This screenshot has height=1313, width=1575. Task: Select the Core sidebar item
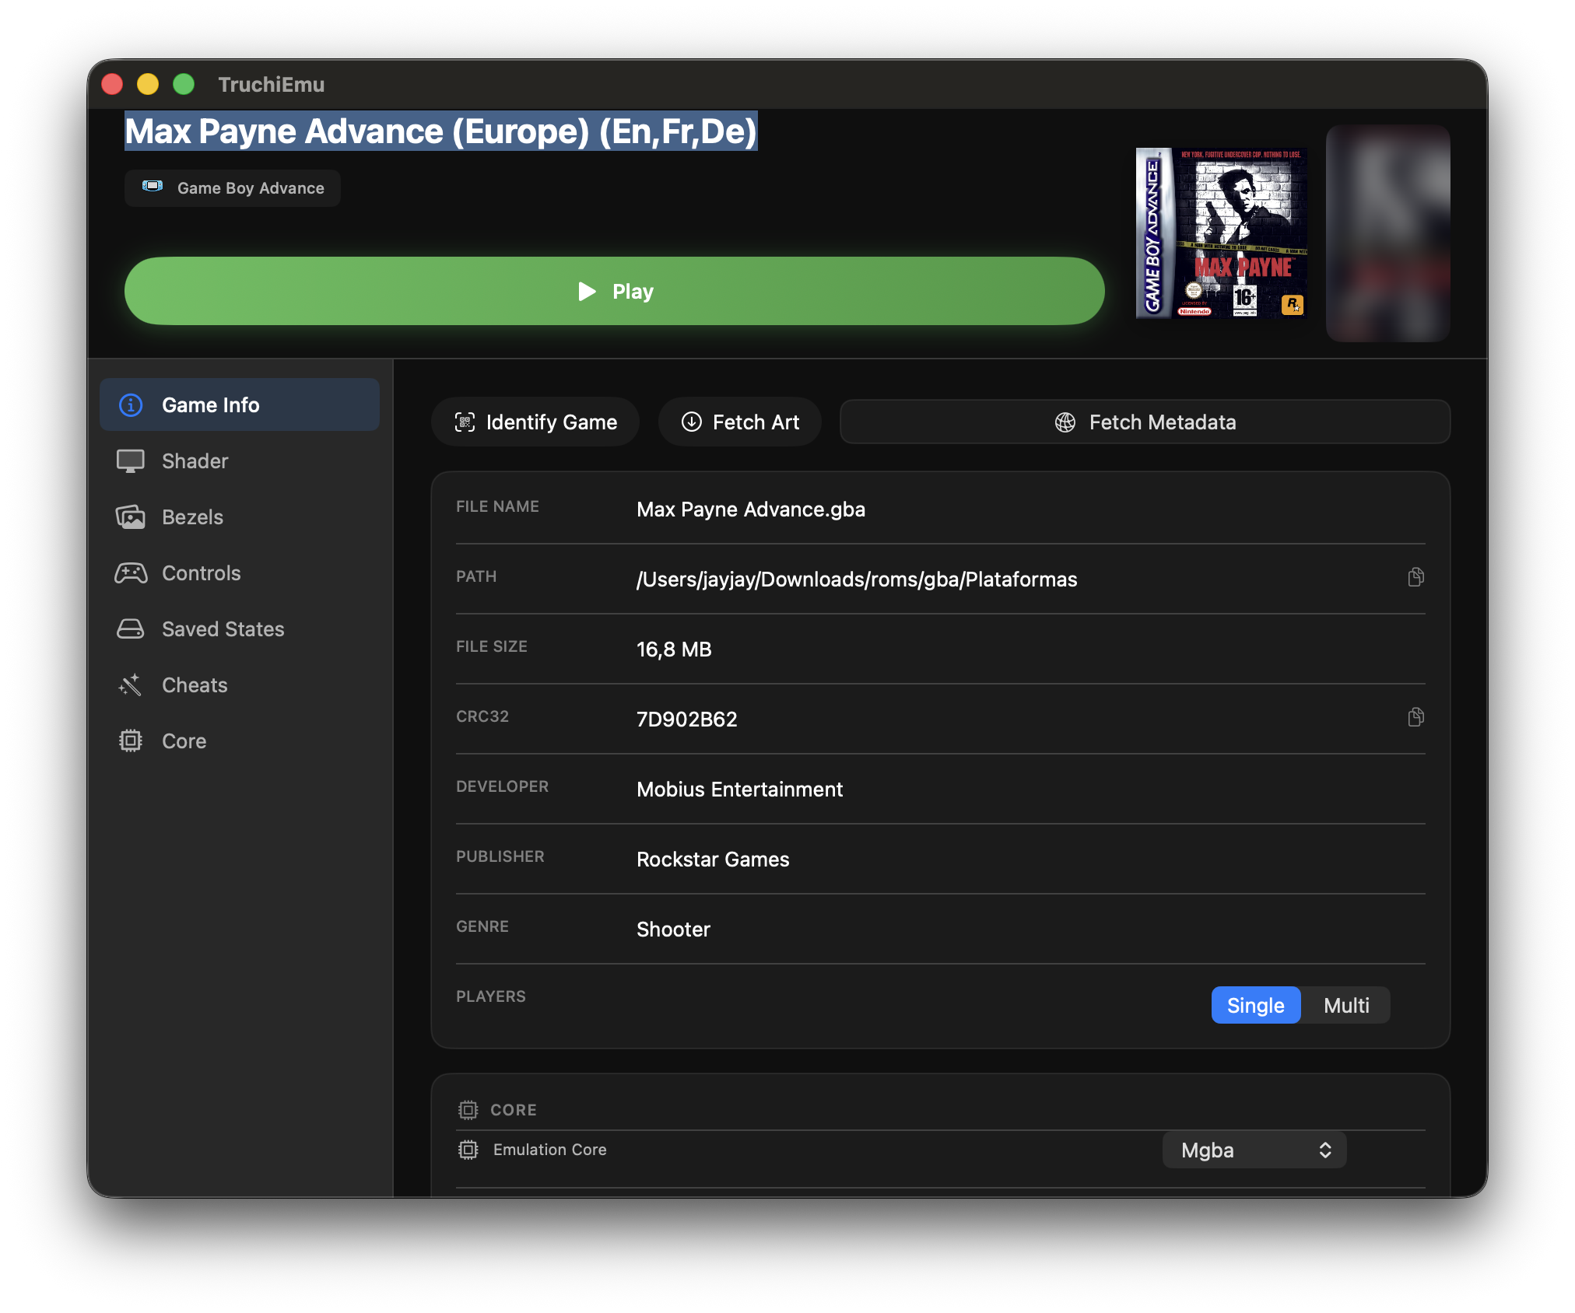[x=240, y=741]
